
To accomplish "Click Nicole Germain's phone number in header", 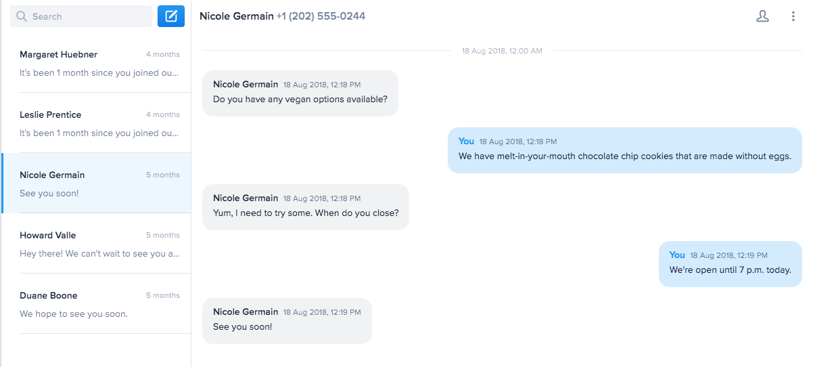I will 321,16.
